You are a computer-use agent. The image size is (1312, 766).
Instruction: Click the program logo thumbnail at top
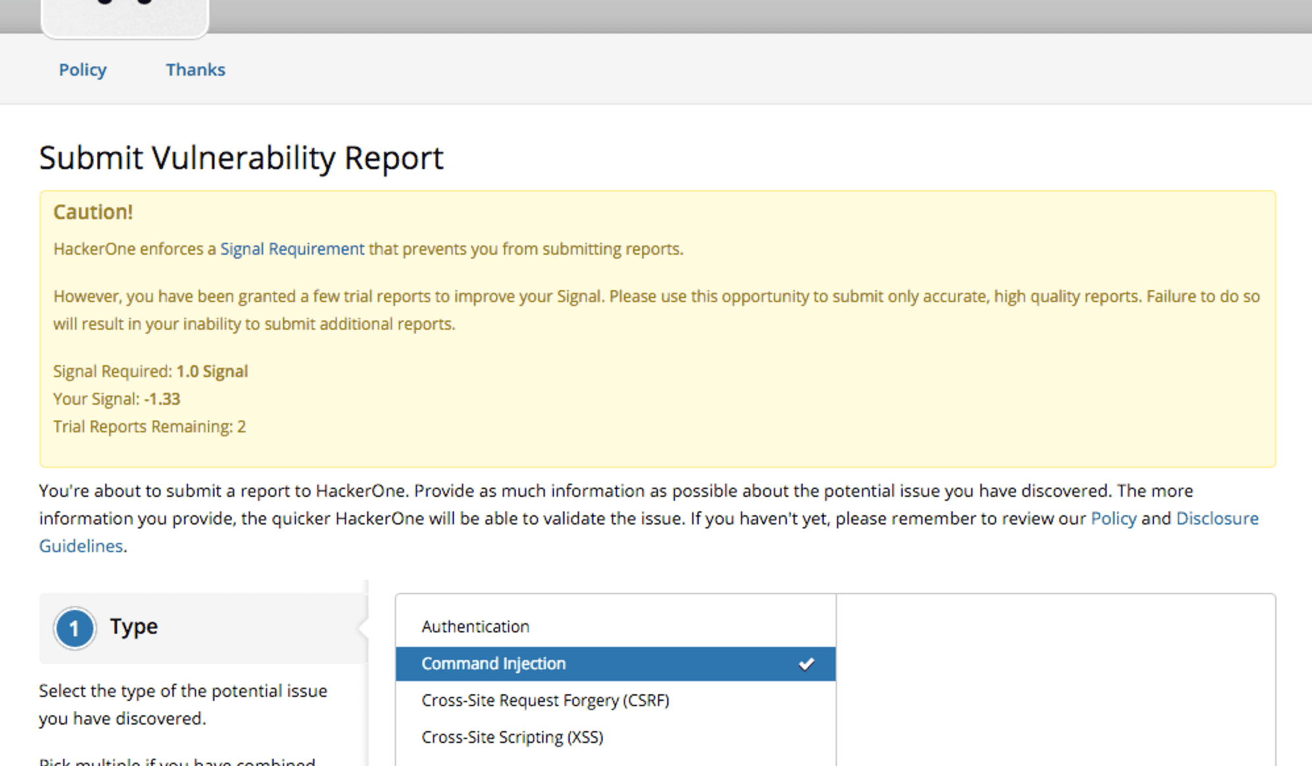[x=124, y=17]
